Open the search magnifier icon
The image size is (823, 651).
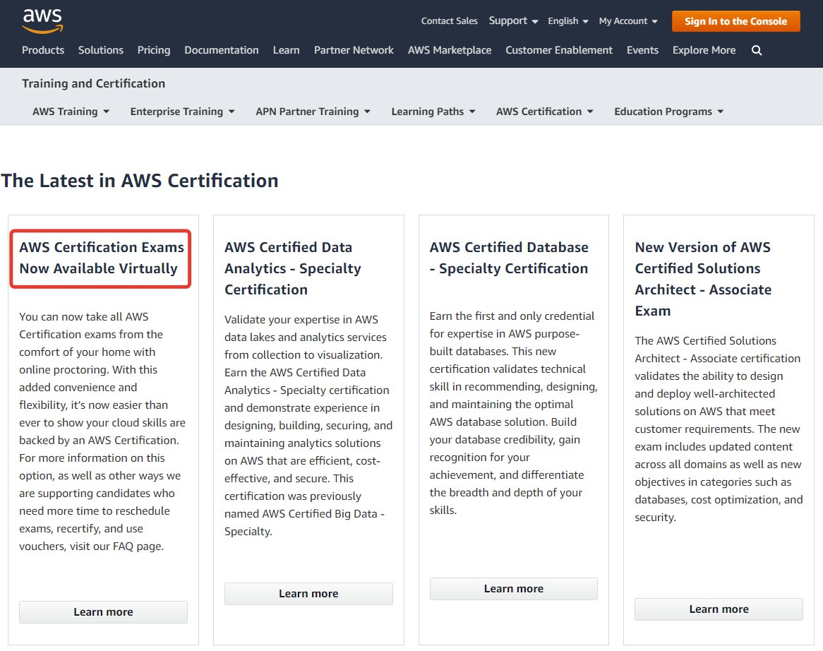pyautogui.click(x=757, y=50)
